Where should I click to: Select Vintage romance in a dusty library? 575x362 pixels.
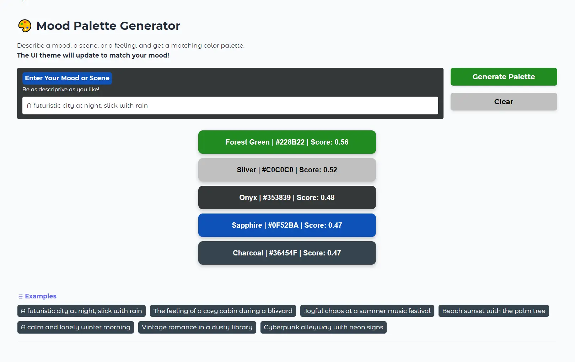pyautogui.click(x=197, y=327)
